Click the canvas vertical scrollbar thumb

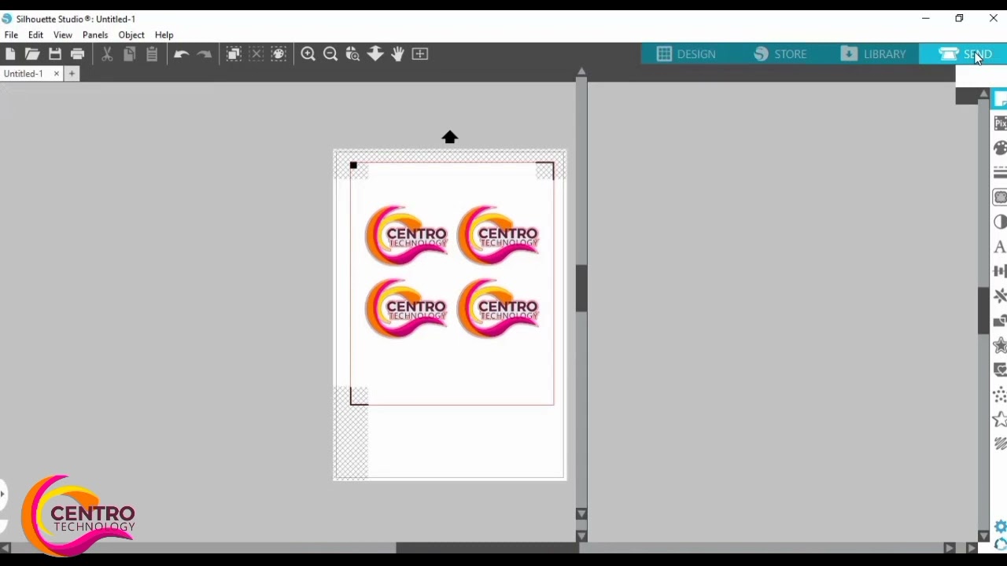[581, 289]
